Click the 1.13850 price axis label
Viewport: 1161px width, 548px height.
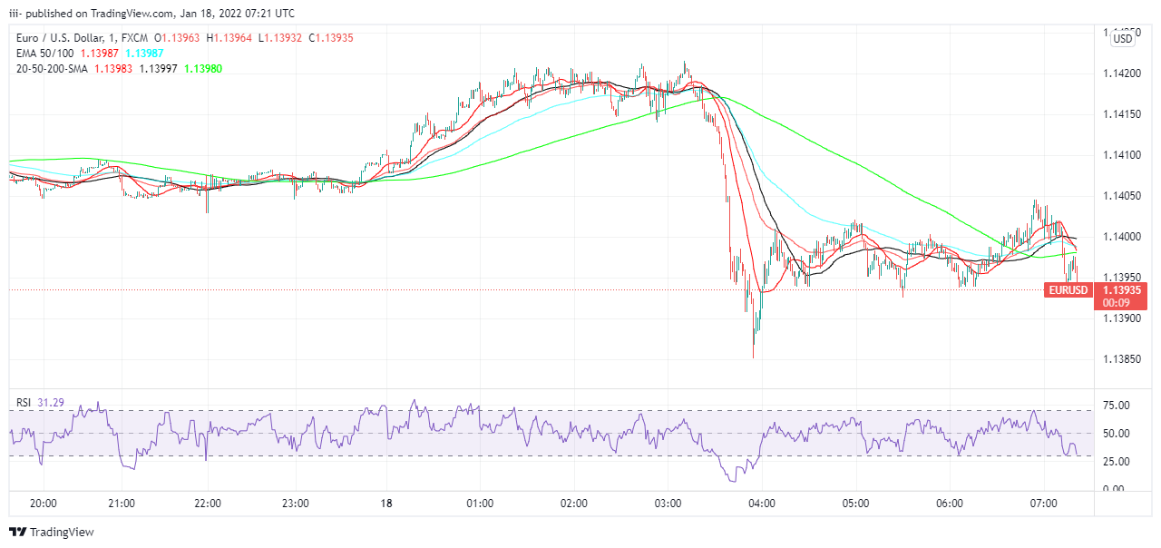1122,360
